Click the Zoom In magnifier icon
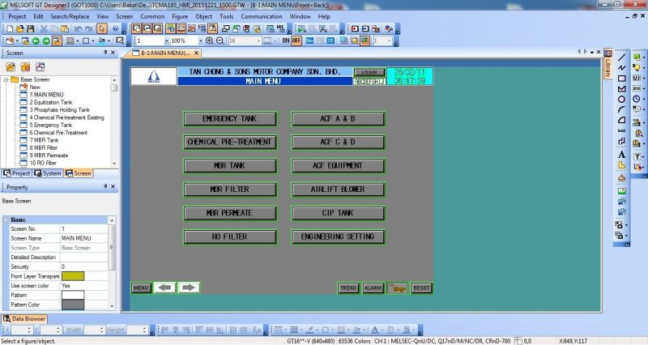Viewport: 648px width, 345px height. [209, 40]
